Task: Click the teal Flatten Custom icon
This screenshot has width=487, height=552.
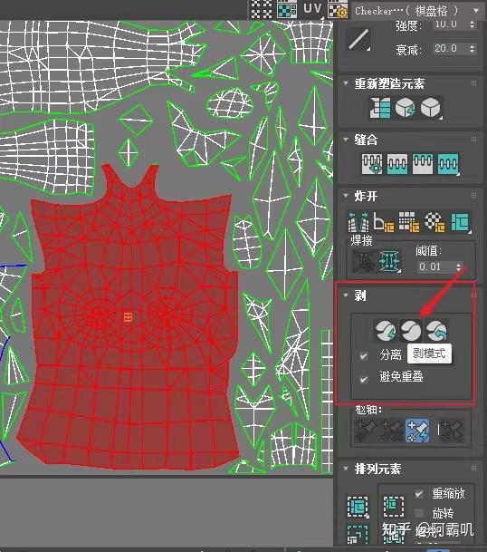Action: coord(460,222)
